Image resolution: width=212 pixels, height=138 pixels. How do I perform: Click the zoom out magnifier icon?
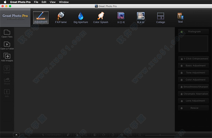(140, 135)
